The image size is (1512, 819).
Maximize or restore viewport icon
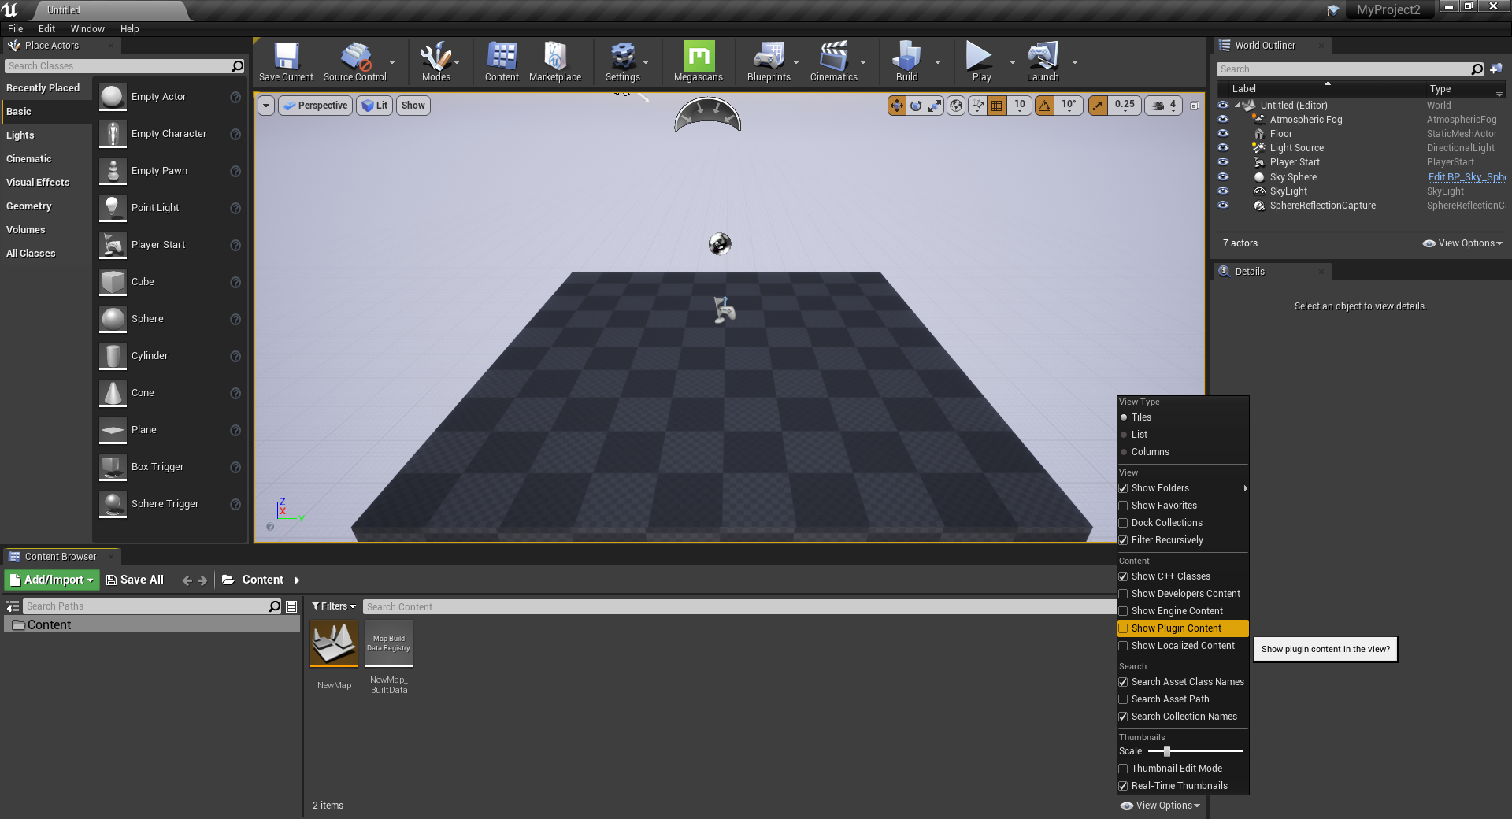[1194, 106]
